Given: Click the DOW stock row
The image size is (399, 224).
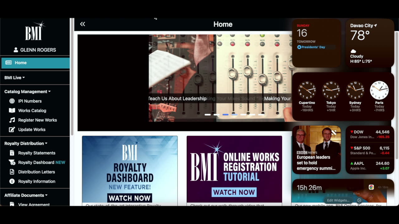Looking at the screenshot, I should click(370, 134).
